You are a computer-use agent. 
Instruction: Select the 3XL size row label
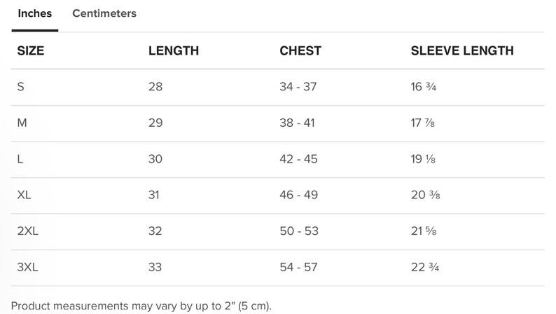coord(27,267)
